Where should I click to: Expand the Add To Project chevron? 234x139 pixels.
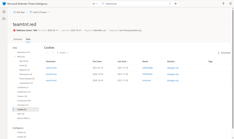point(49,12)
